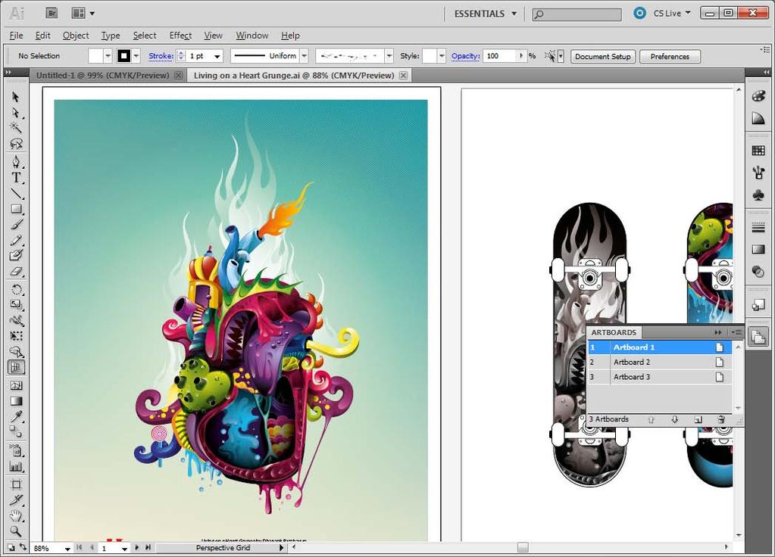Switch to the Untitled-1 document tab
The height and width of the screenshot is (557, 775).
[102, 76]
